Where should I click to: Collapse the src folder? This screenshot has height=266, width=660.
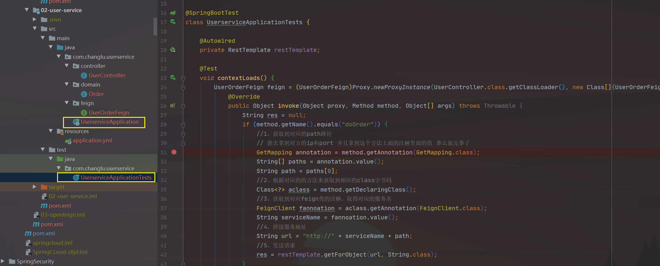[35, 29]
